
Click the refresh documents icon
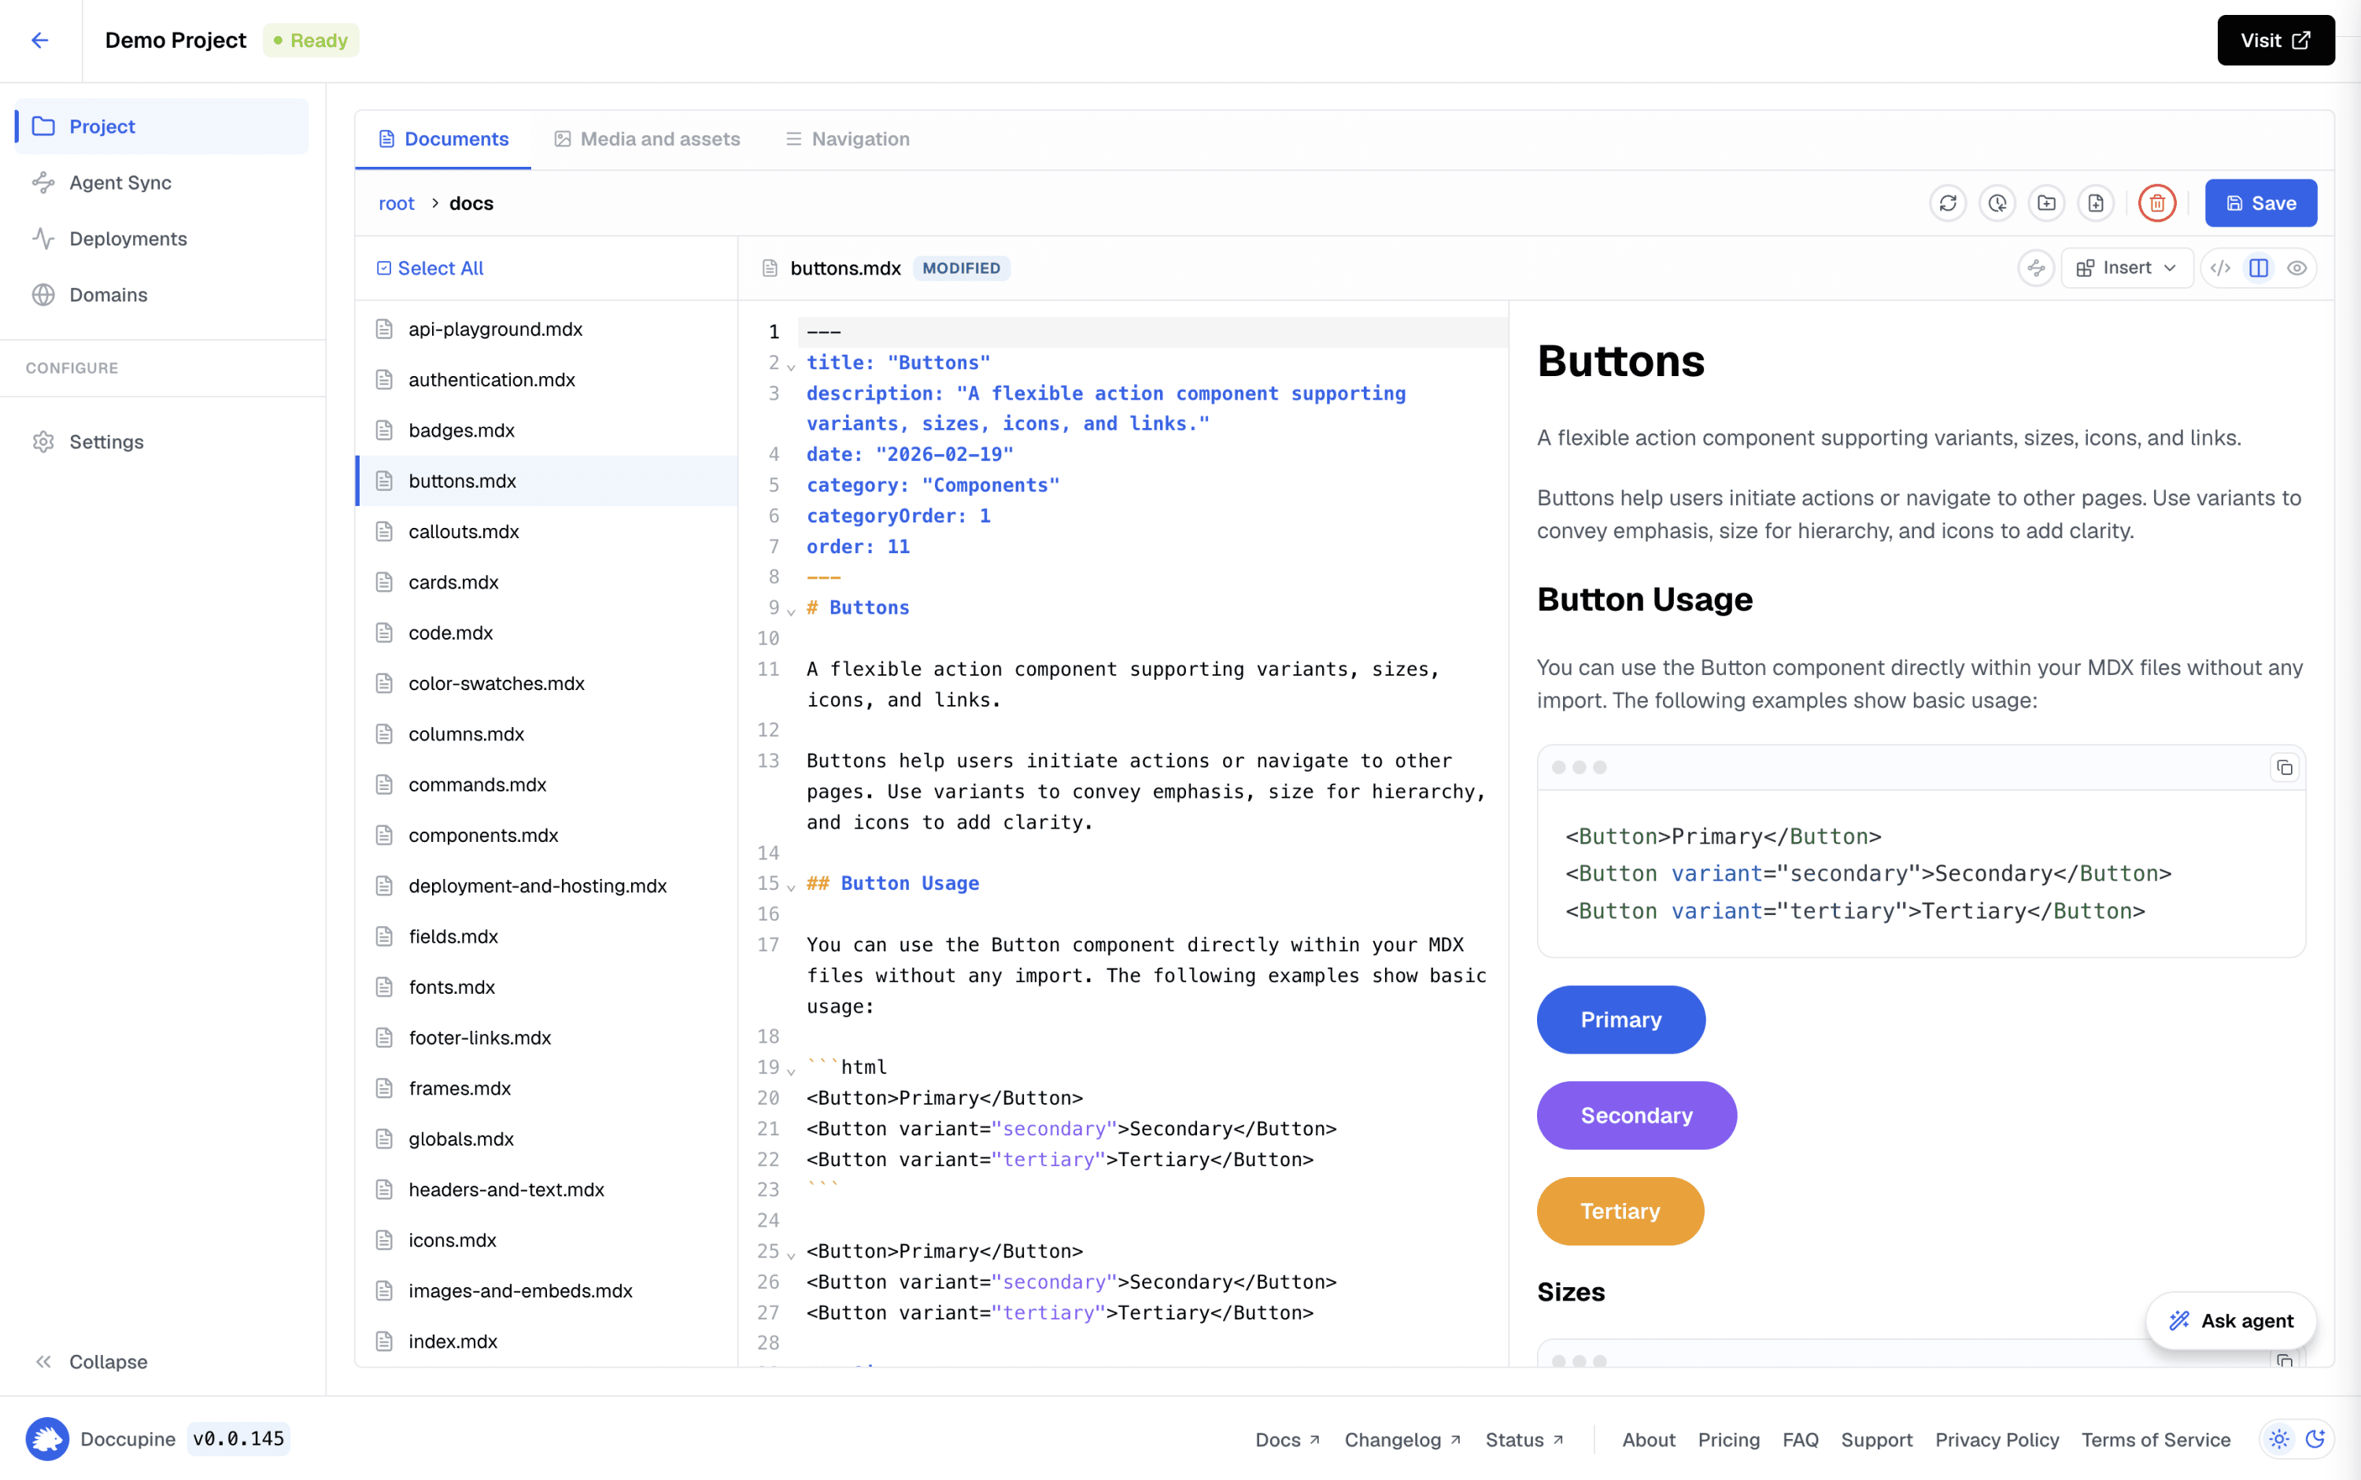click(1948, 203)
